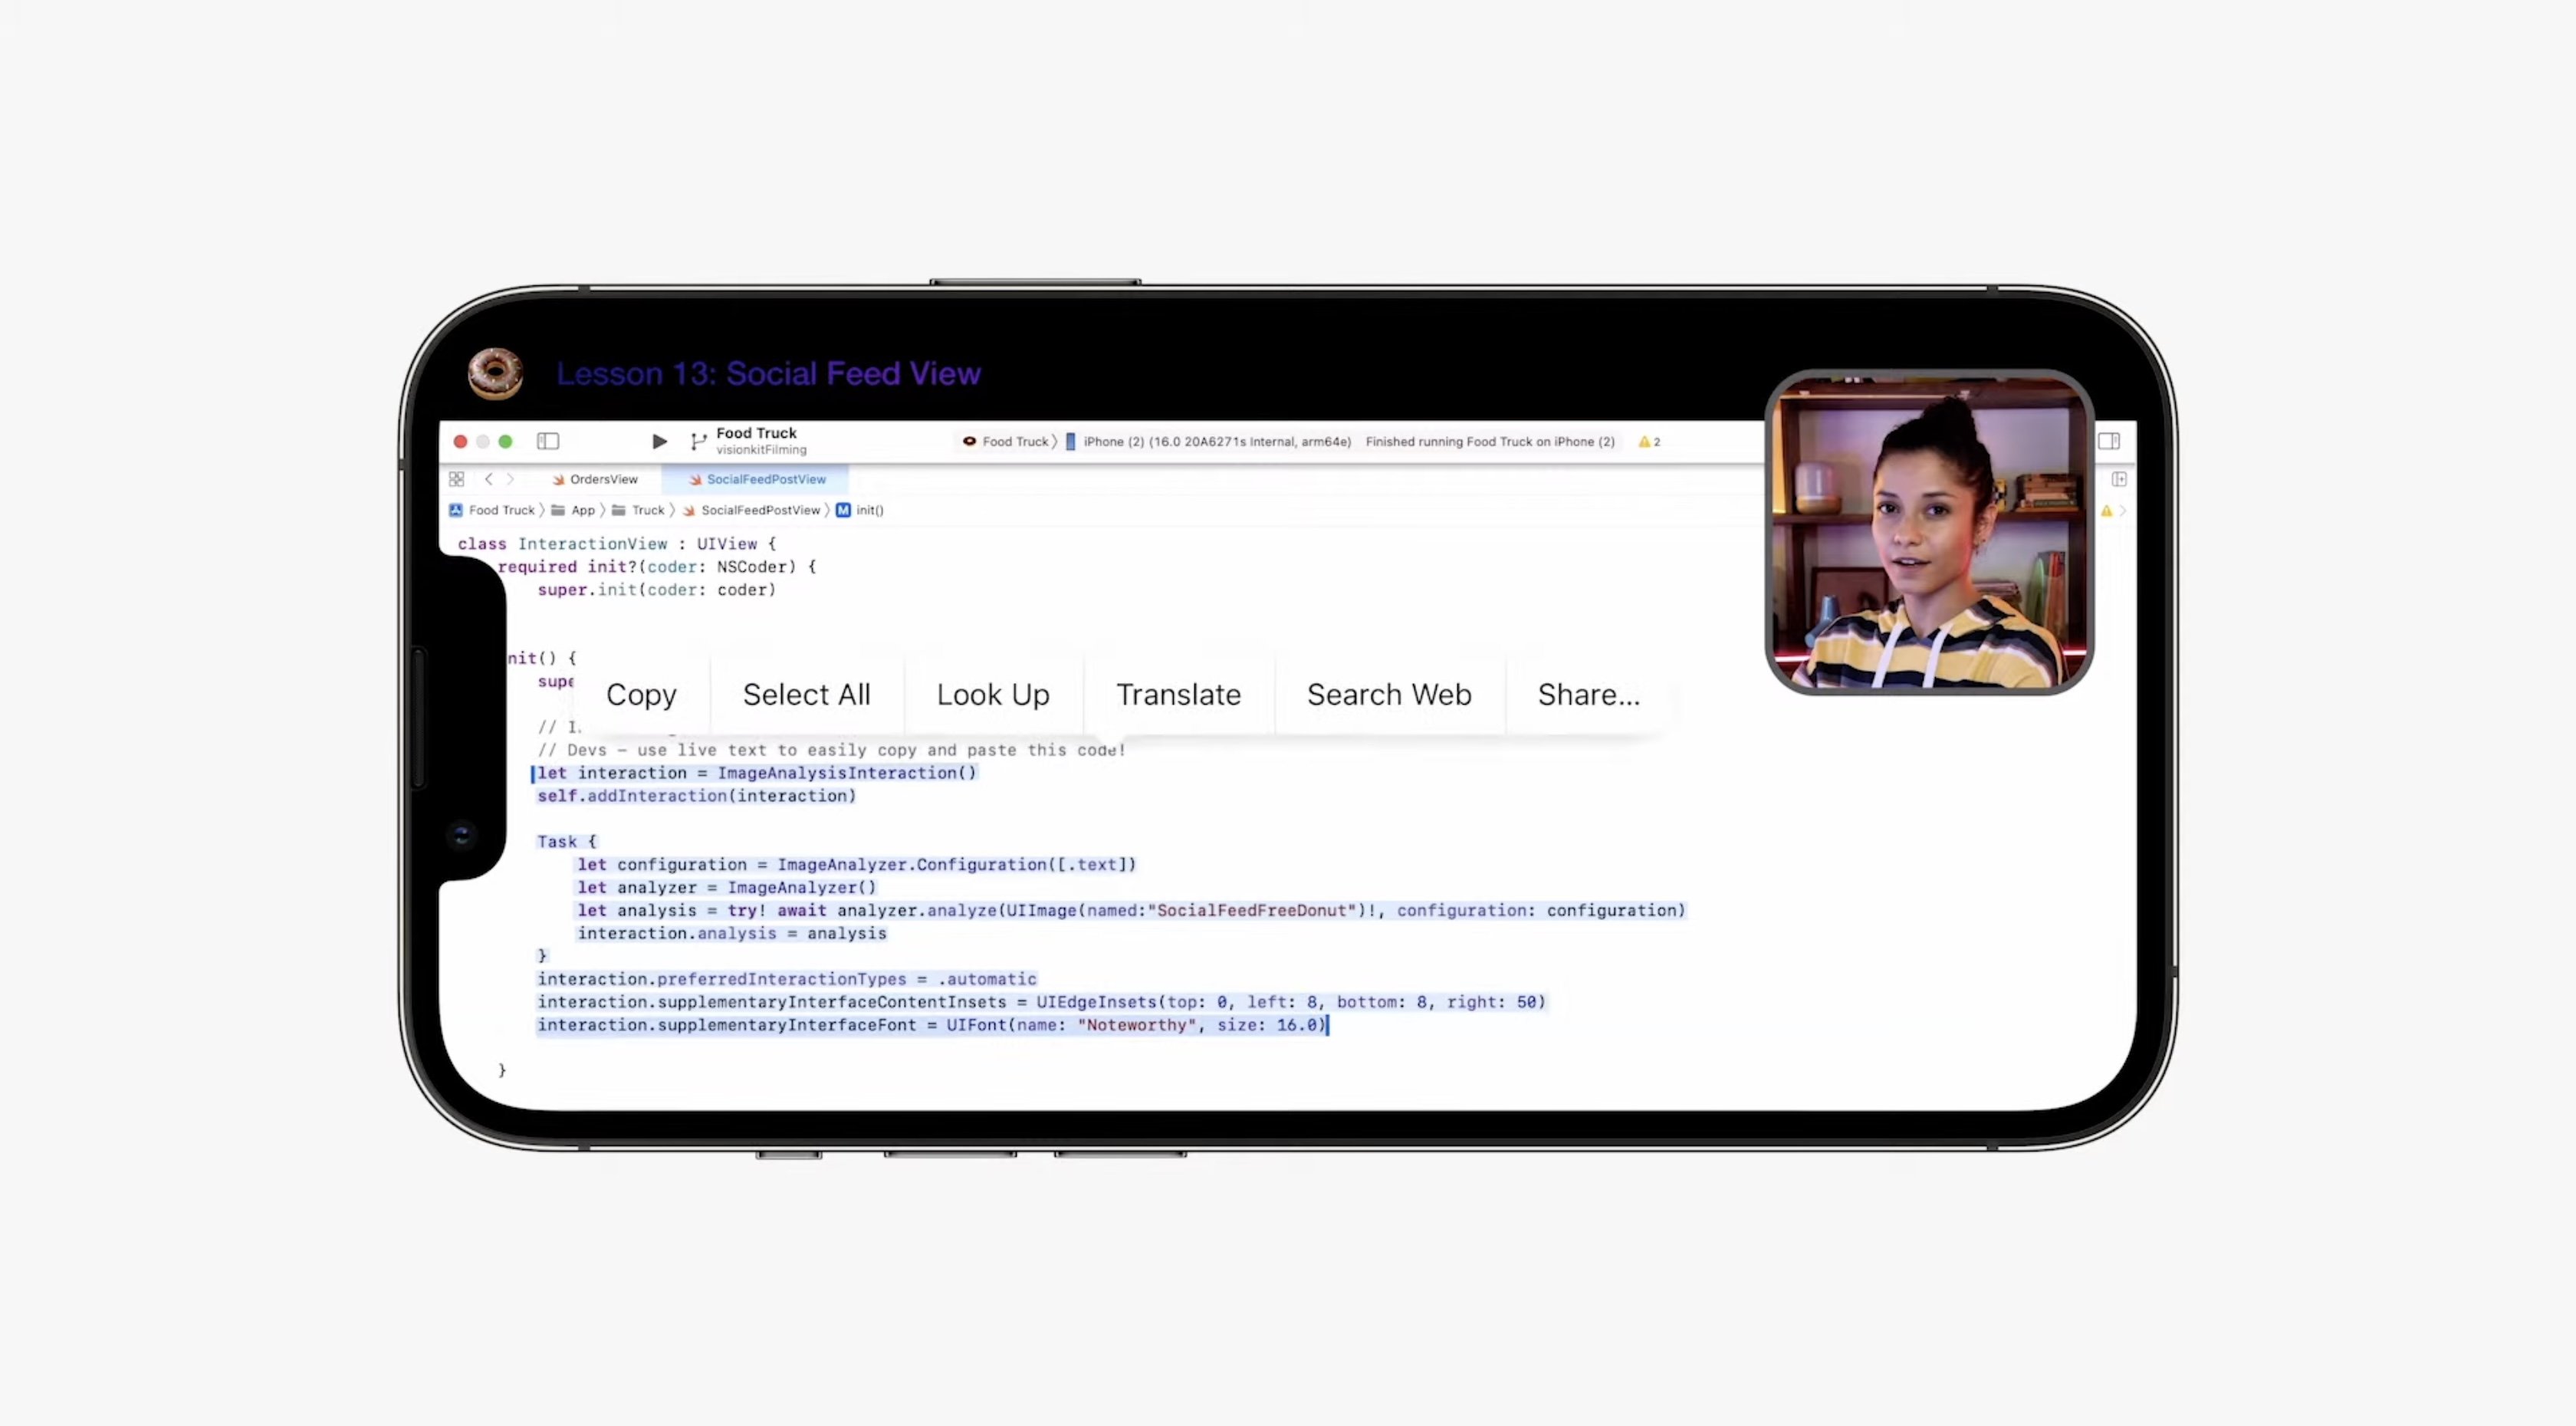Click the yellow warning triangle on the right edge

point(2107,511)
